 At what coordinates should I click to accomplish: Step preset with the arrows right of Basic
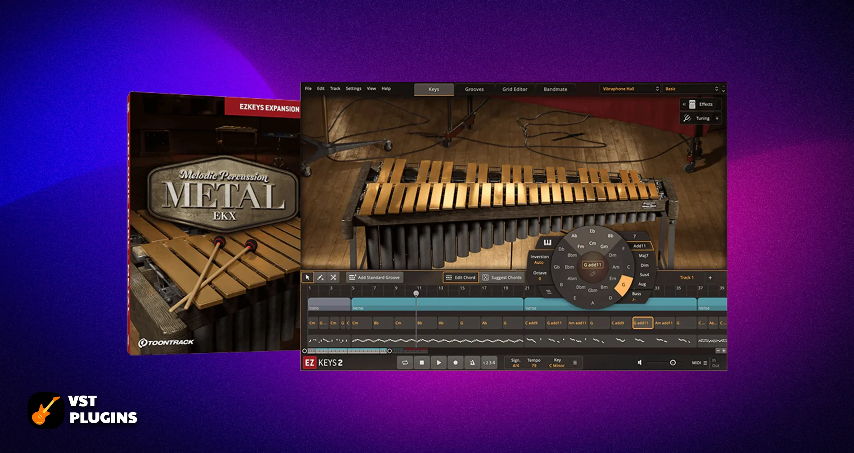tap(723, 89)
